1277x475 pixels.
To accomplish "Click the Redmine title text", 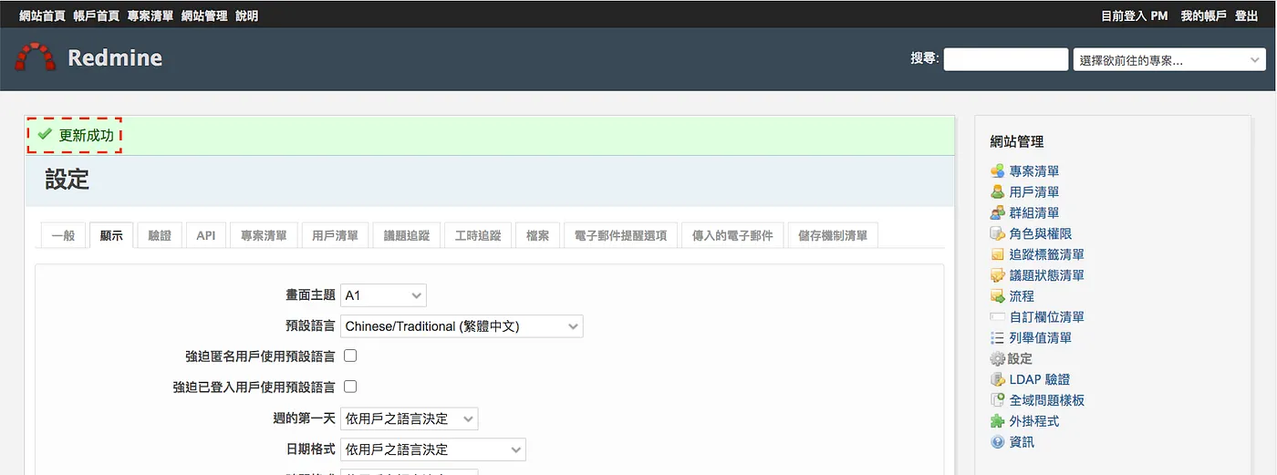I will [x=115, y=58].
